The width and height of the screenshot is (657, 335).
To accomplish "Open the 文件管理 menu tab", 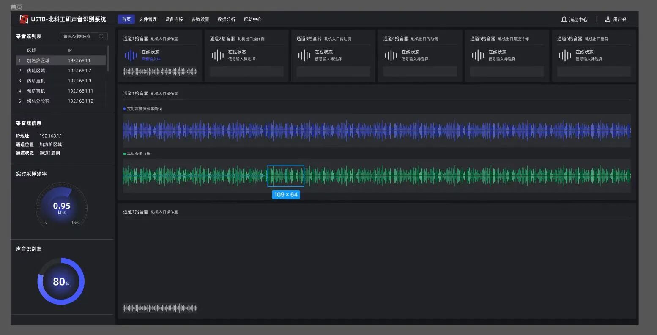I will 148,19.
